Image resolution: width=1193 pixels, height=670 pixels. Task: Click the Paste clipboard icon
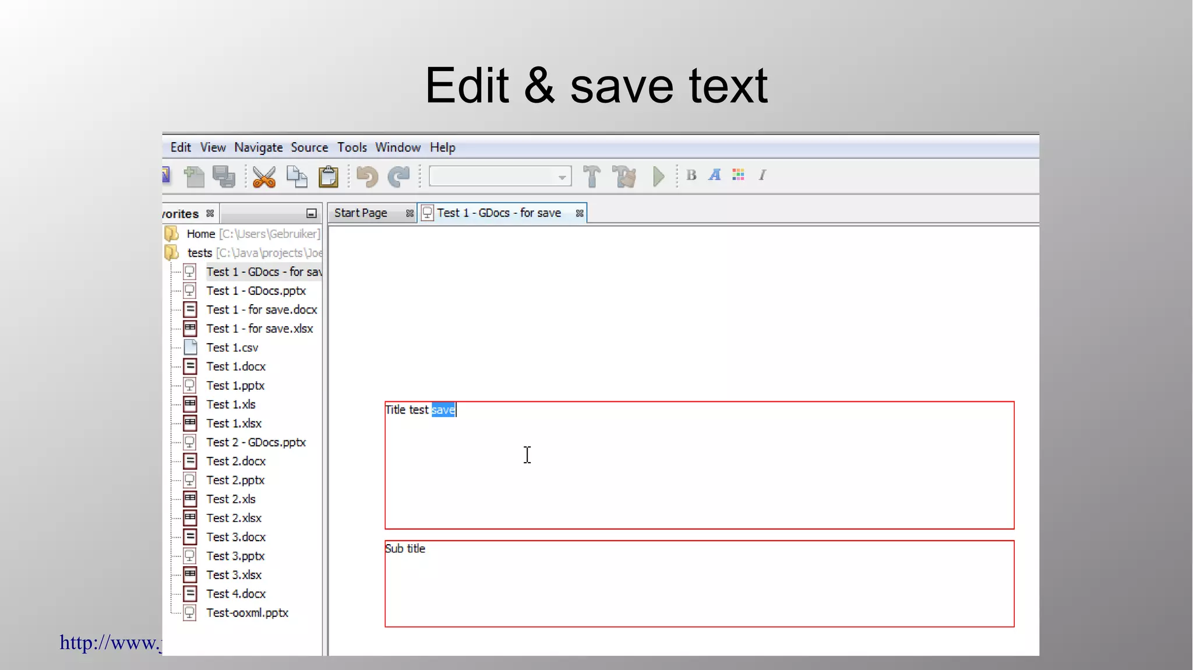click(329, 177)
